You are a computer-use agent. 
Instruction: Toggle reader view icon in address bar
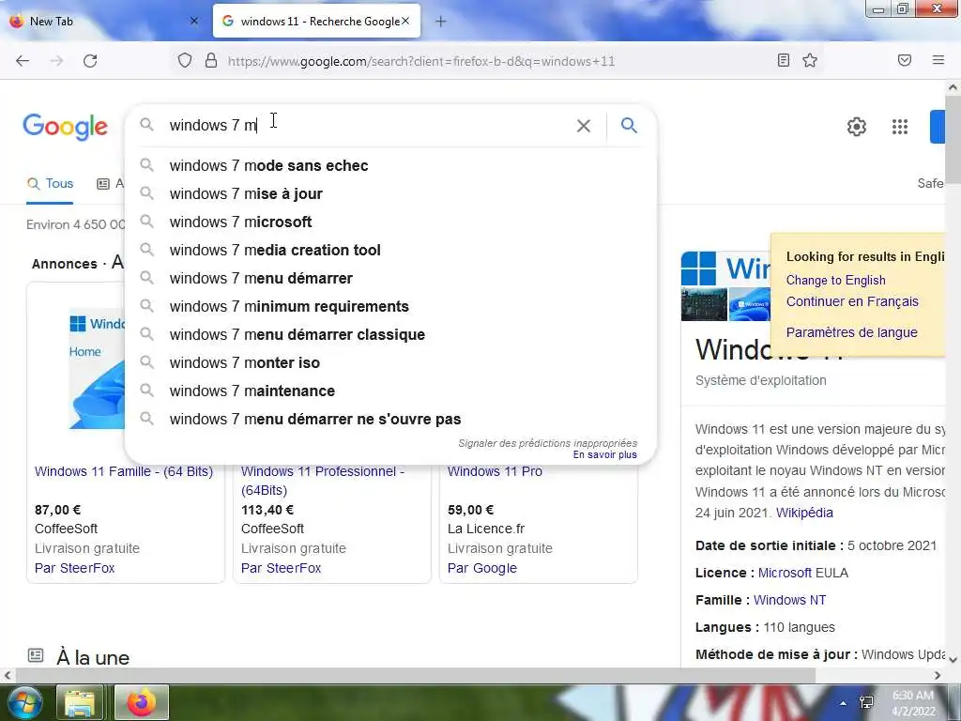(x=783, y=60)
